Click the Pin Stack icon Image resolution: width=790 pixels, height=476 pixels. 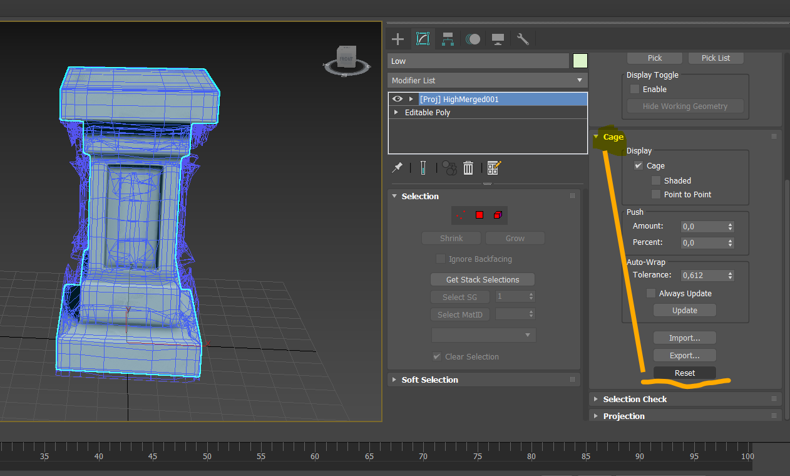(397, 168)
